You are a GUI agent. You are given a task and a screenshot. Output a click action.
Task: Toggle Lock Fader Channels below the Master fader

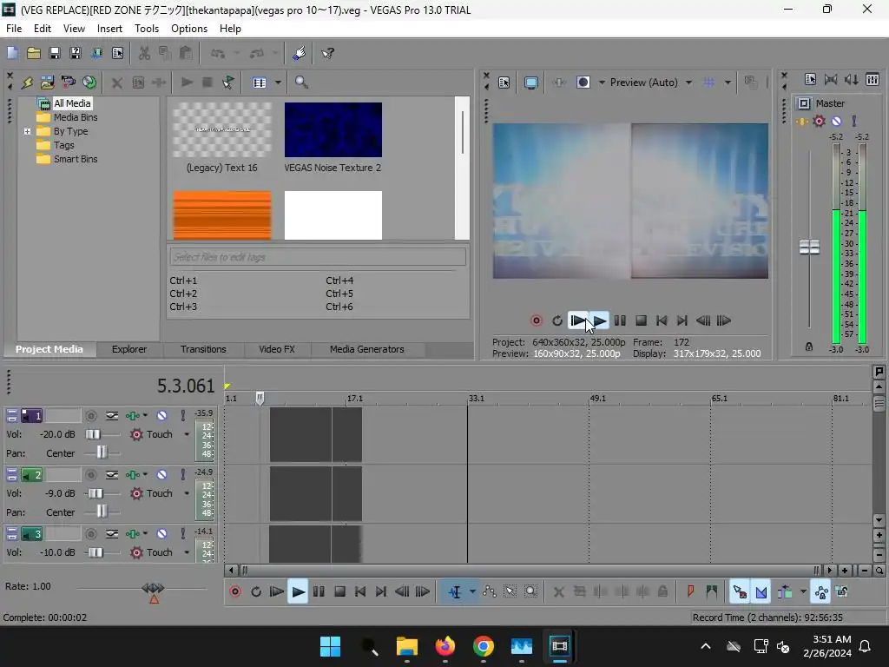coord(809,347)
